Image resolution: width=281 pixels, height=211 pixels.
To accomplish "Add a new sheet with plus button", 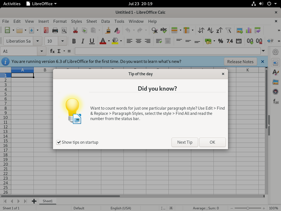I will (34, 201).
